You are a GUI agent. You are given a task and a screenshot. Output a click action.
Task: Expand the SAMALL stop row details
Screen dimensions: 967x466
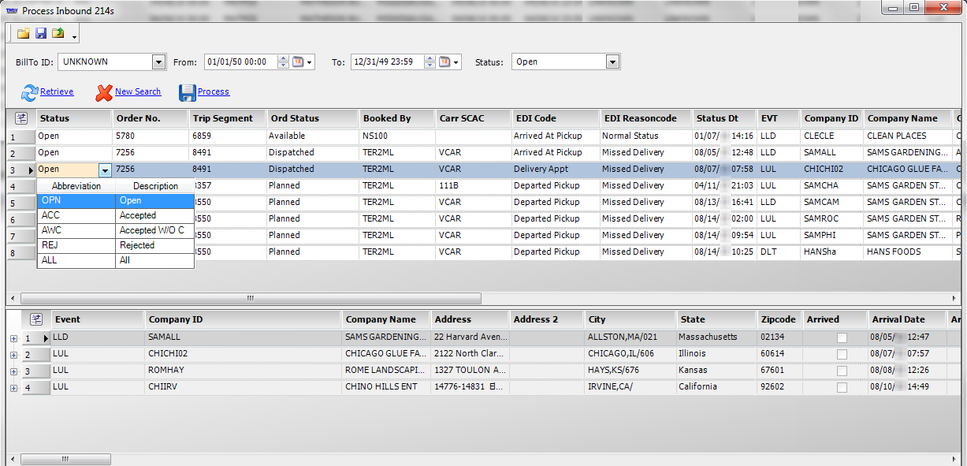(x=13, y=337)
